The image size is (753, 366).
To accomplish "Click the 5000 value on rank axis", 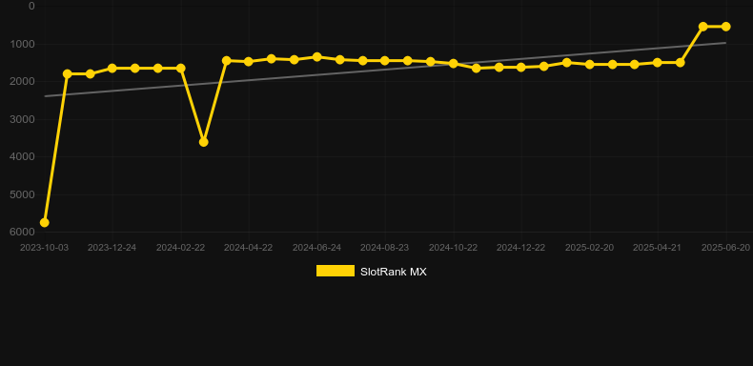I will point(23,194).
